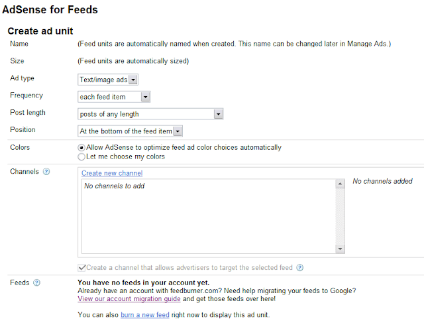Open help icon beside advertiser targeting checkbox
Image resolution: width=424 pixels, height=321 pixels.
(300, 268)
